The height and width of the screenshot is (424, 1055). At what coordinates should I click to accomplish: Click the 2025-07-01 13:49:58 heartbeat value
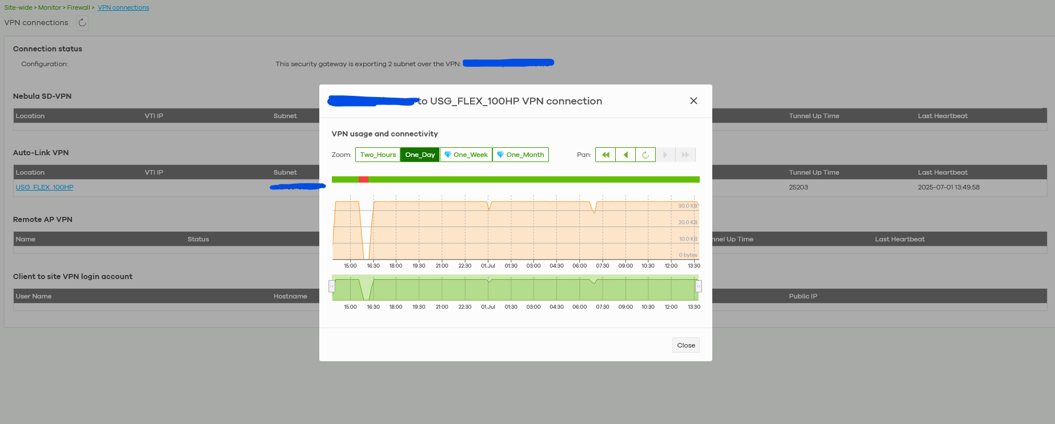pyautogui.click(x=949, y=187)
